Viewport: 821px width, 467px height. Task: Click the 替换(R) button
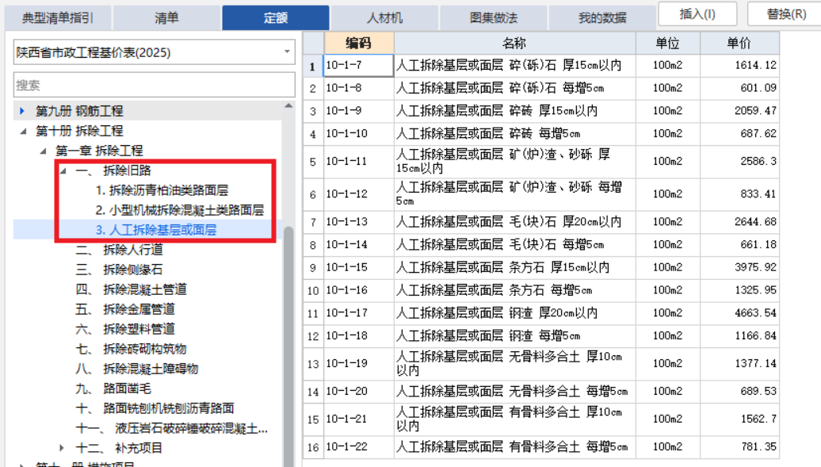coord(785,13)
